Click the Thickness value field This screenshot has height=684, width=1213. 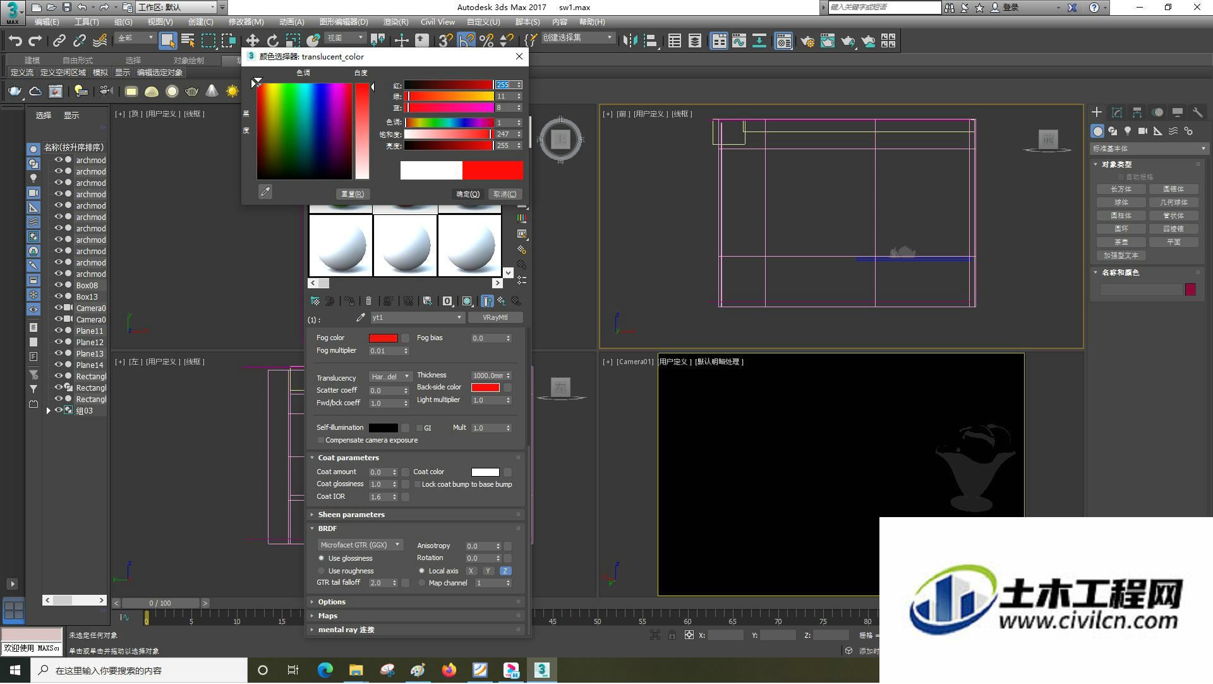coord(488,376)
